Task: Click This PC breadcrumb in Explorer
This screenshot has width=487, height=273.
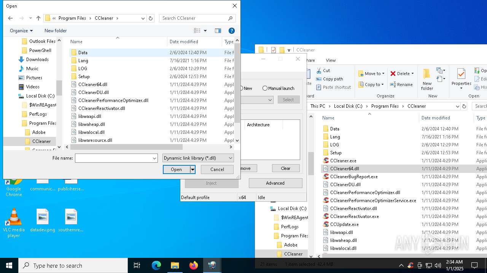Action: [x=318, y=106]
